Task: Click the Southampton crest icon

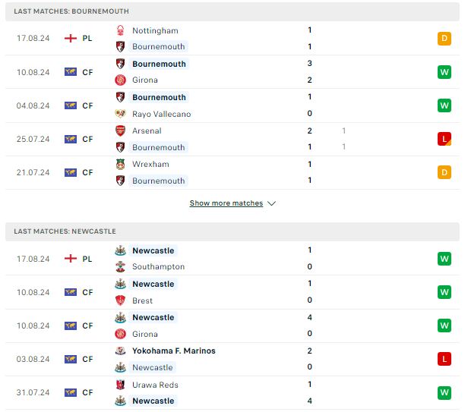Action: [120, 266]
